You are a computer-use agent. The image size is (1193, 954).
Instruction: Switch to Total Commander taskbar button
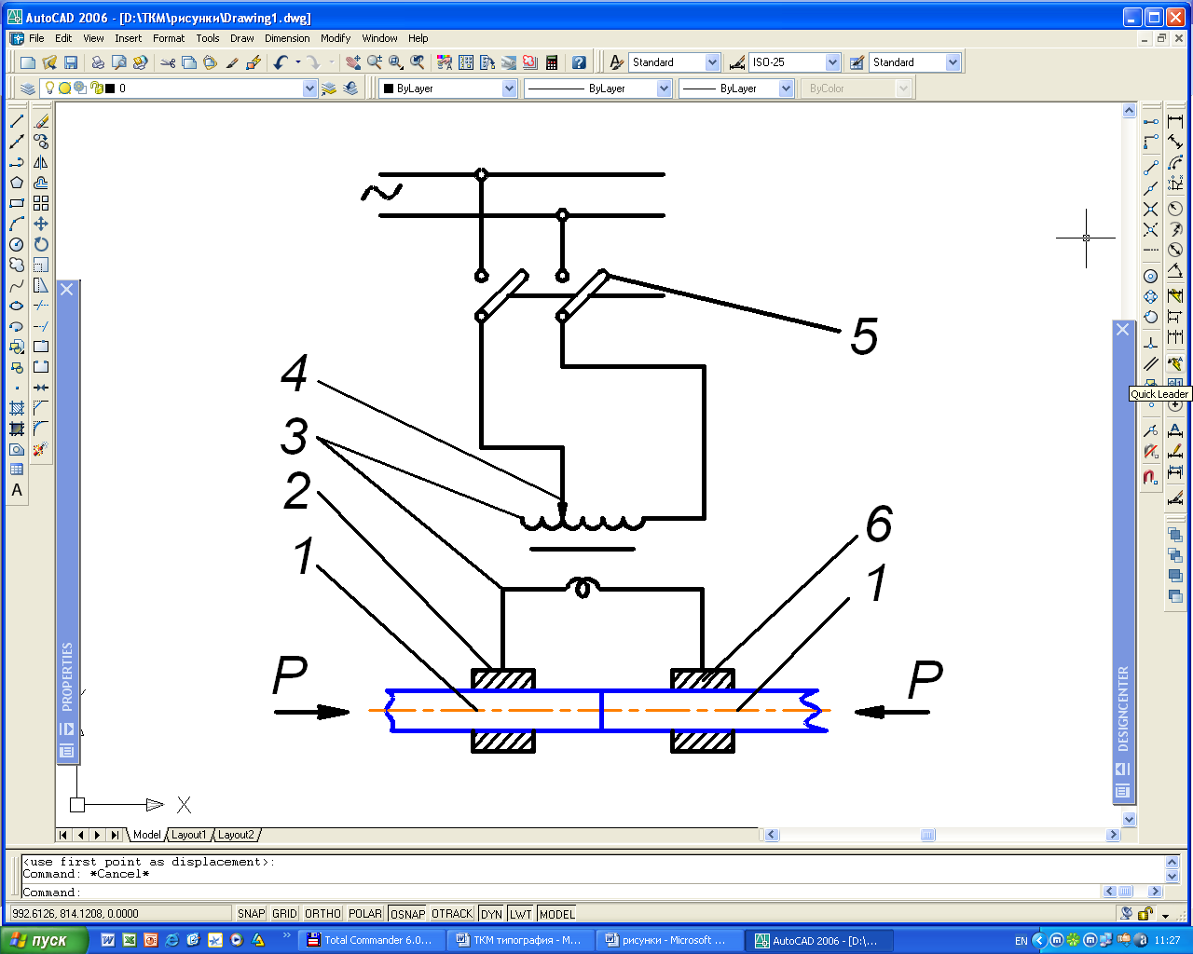[373, 940]
